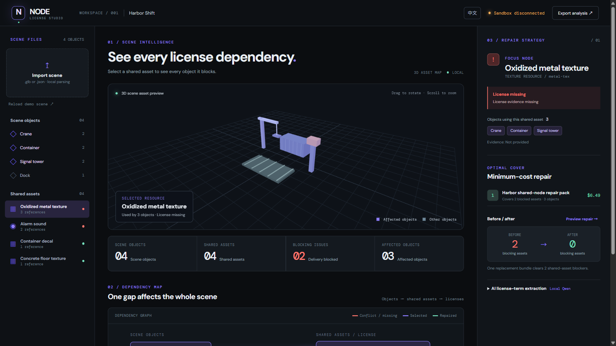Click the Harbor Shift workspace name
Viewport: 616px width, 346px height.
point(142,13)
